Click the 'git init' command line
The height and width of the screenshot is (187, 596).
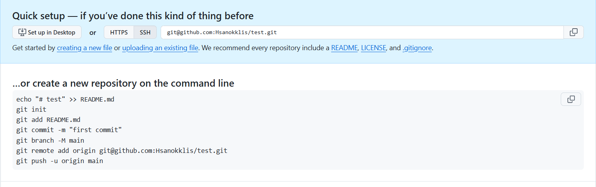click(x=31, y=110)
